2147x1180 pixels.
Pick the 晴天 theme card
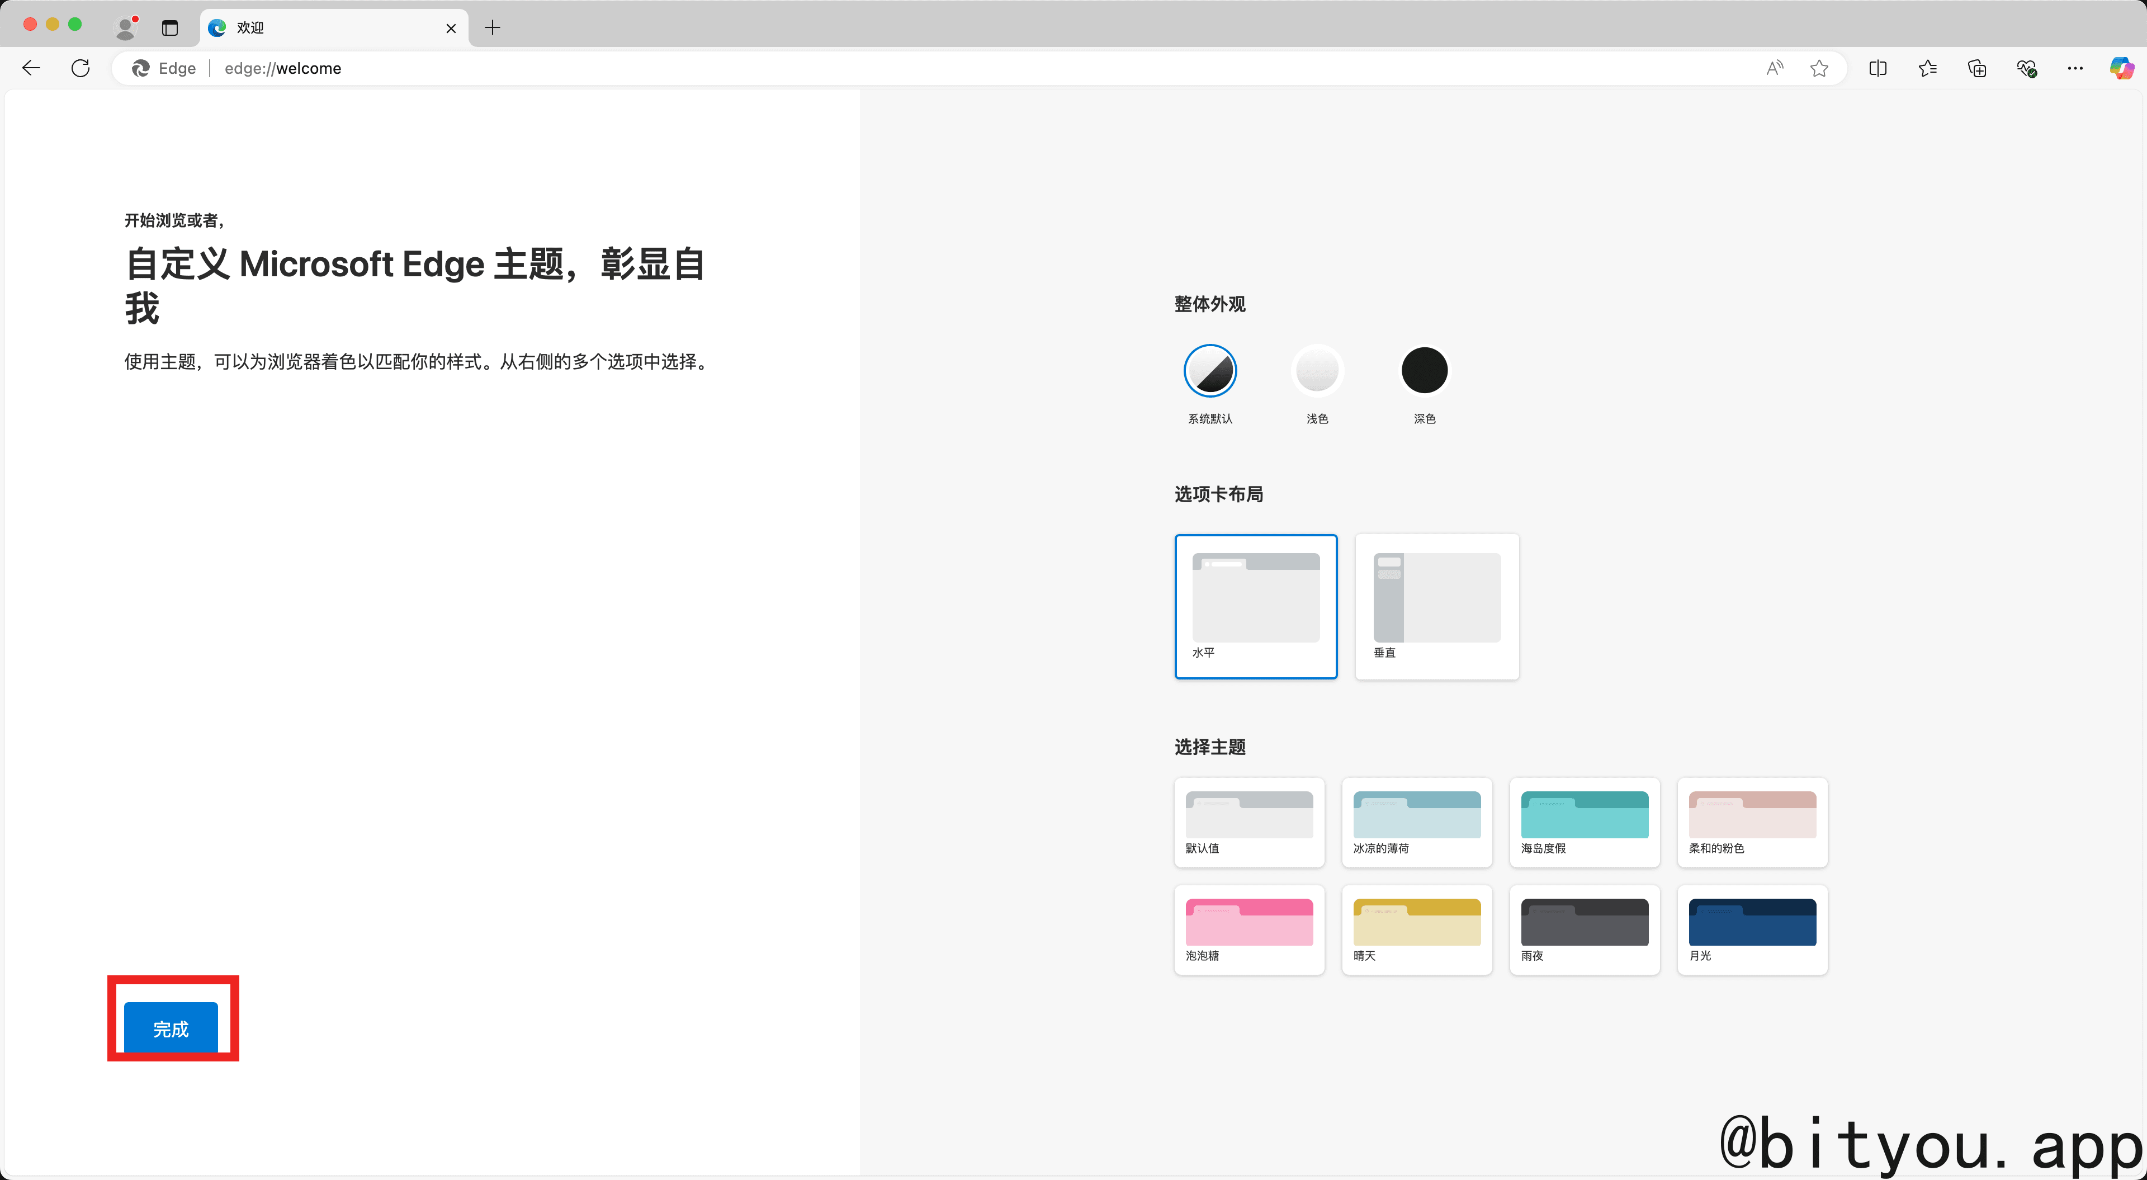(1417, 930)
